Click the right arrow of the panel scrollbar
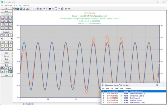The width and height of the screenshot is (167, 105). 12,39
